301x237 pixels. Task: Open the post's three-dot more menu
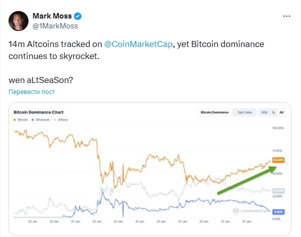click(x=286, y=16)
